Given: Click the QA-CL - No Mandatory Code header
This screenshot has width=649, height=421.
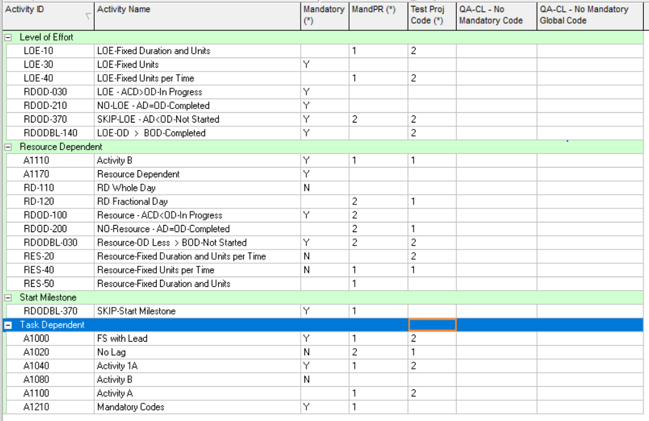Looking at the screenshot, I should tap(496, 15).
